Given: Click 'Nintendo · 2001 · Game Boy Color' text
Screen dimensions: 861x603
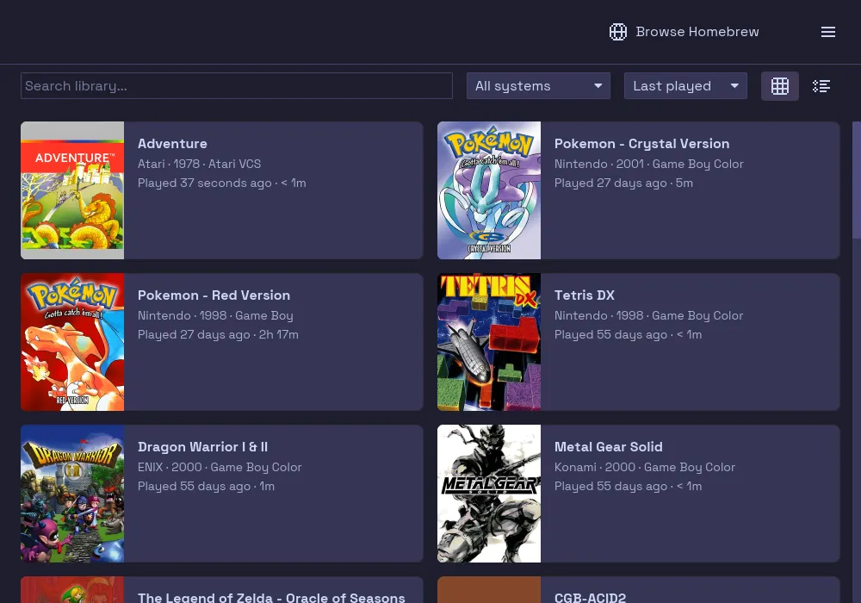Looking at the screenshot, I should [649, 164].
